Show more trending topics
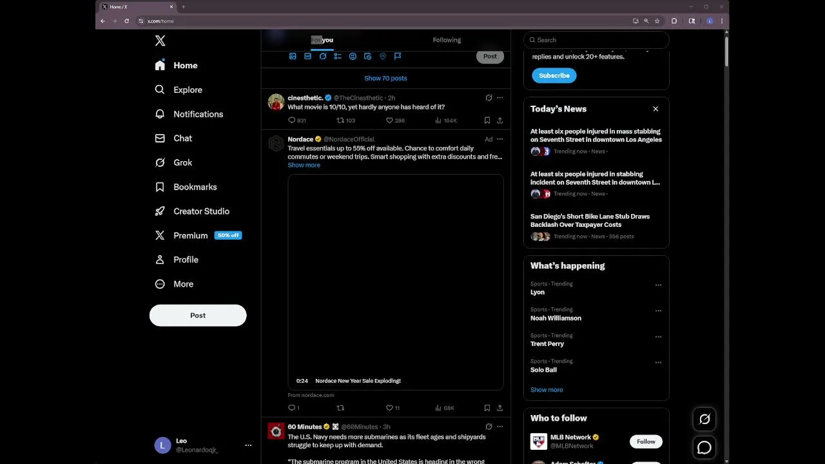Screen dimensions: 825x464 coord(547,390)
